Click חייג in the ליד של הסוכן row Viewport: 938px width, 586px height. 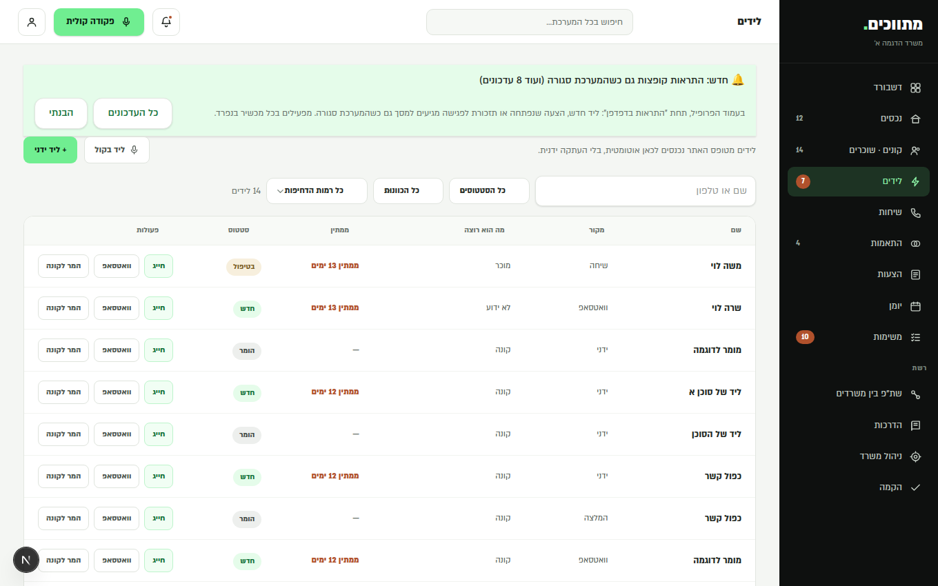coord(159,434)
